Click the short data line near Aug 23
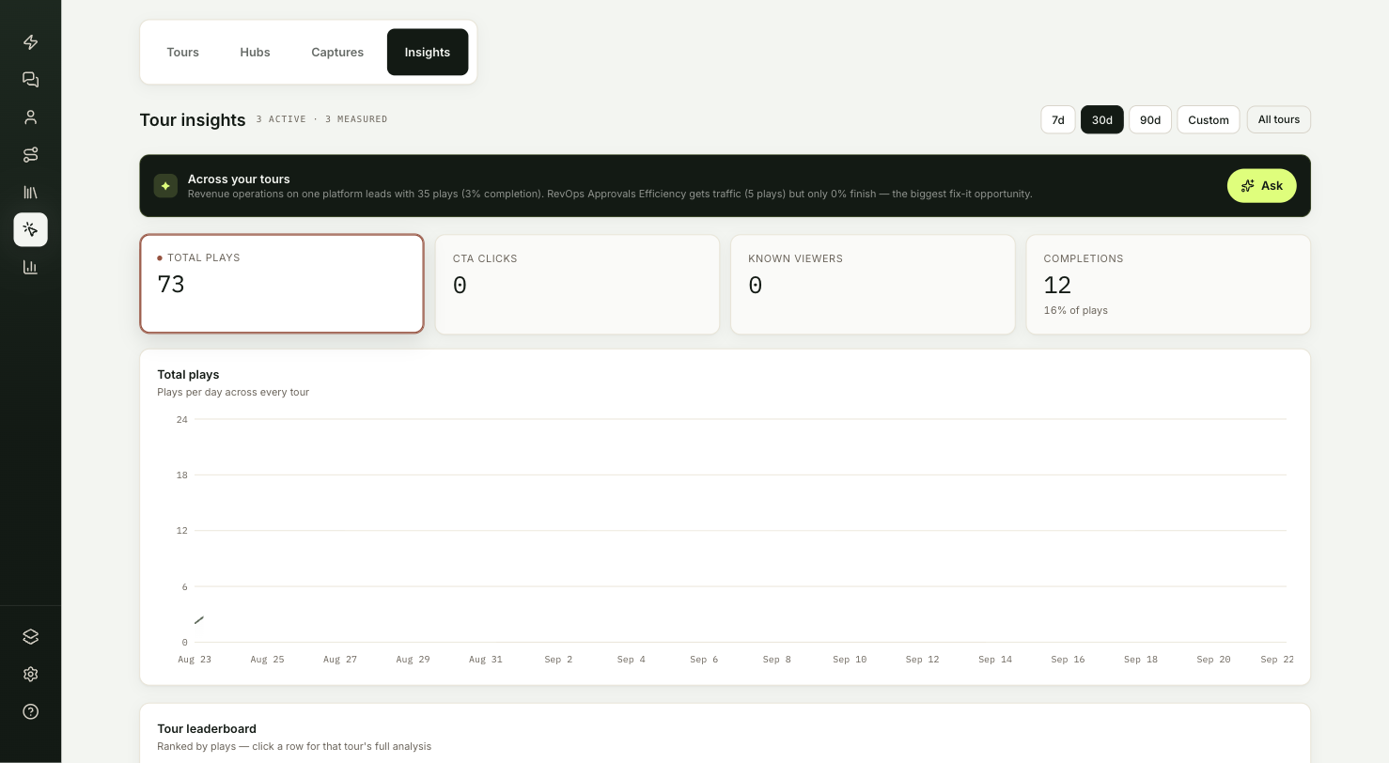Screen dimensions: 1389x763 199,620
